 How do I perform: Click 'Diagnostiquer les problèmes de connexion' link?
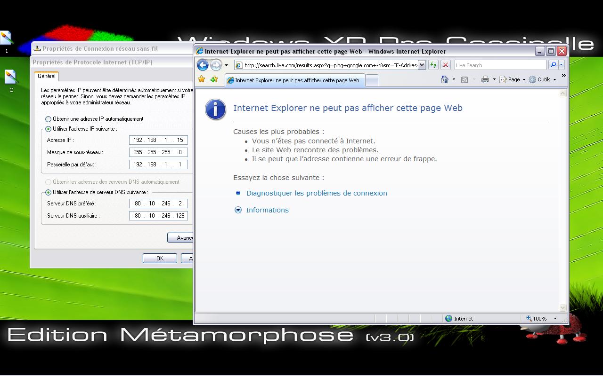tap(317, 193)
